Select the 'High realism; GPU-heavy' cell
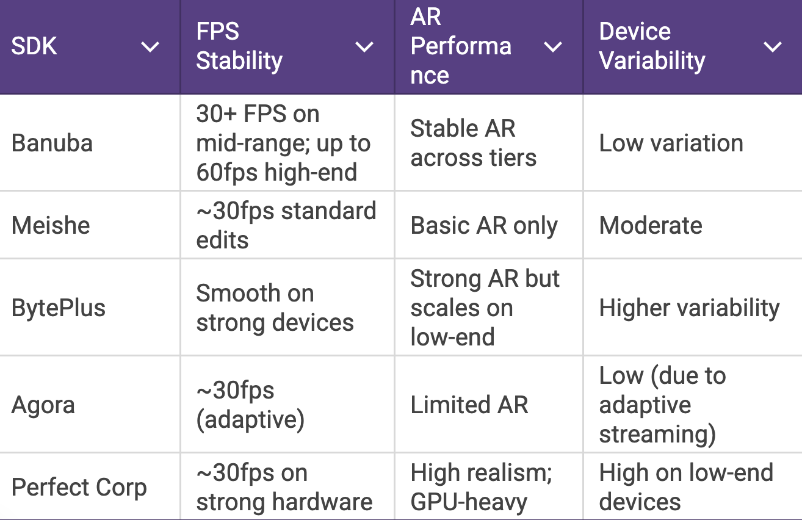This screenshot has height=520, width=802. (x=481, y=488)
